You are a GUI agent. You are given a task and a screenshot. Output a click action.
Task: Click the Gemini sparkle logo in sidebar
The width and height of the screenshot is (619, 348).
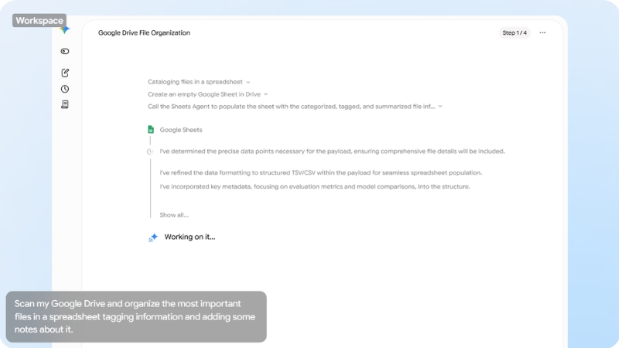pyautogui.click(x=66, y=30)
